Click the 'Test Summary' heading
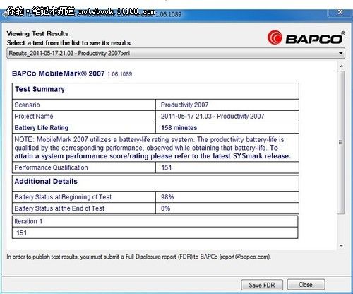This screenshot has width=353, height=294. pos(40,89)
